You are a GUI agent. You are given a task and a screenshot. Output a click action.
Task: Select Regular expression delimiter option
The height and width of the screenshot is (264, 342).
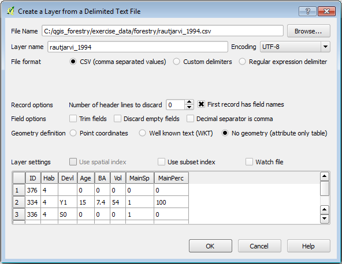[242, 62]
